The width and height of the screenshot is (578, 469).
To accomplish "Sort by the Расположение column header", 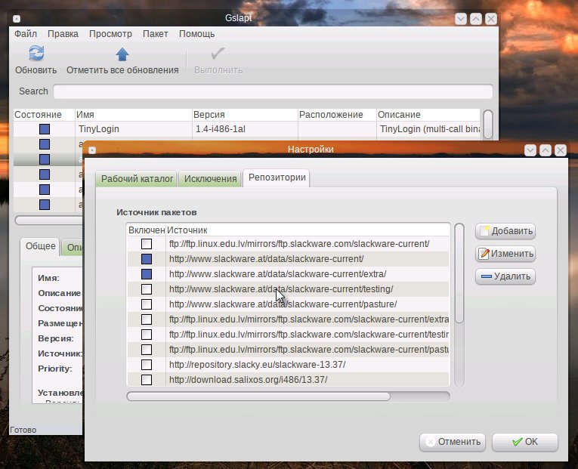I will (337, 115).
